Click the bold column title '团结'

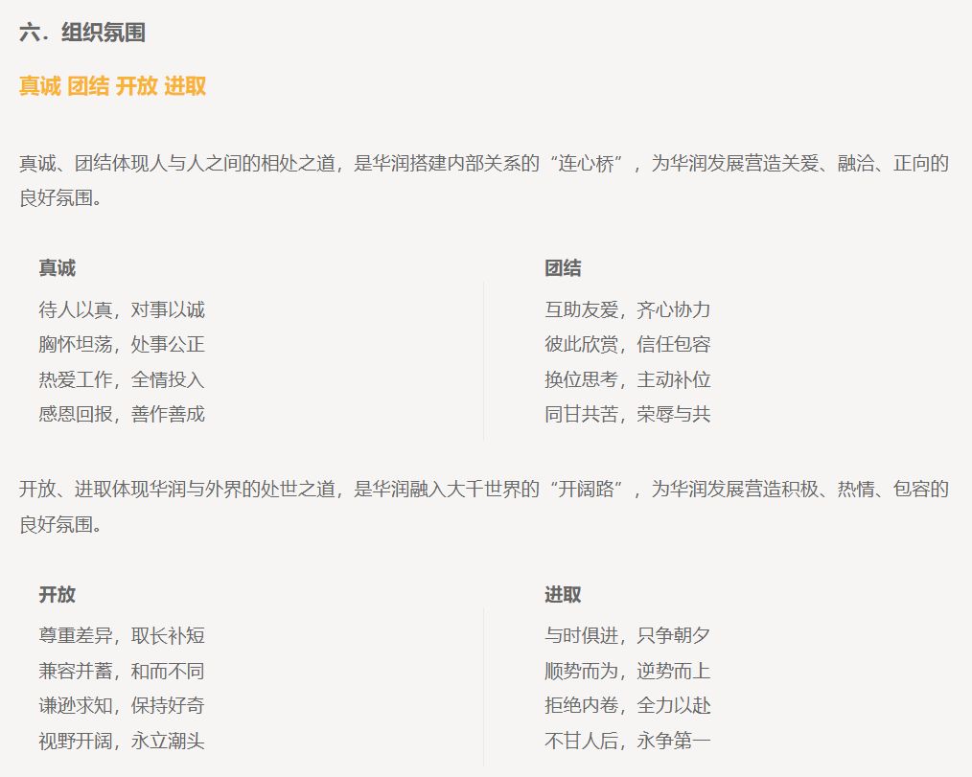tap(563, 267)
